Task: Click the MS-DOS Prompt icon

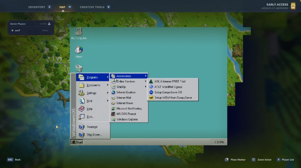Action: (113, 114)
